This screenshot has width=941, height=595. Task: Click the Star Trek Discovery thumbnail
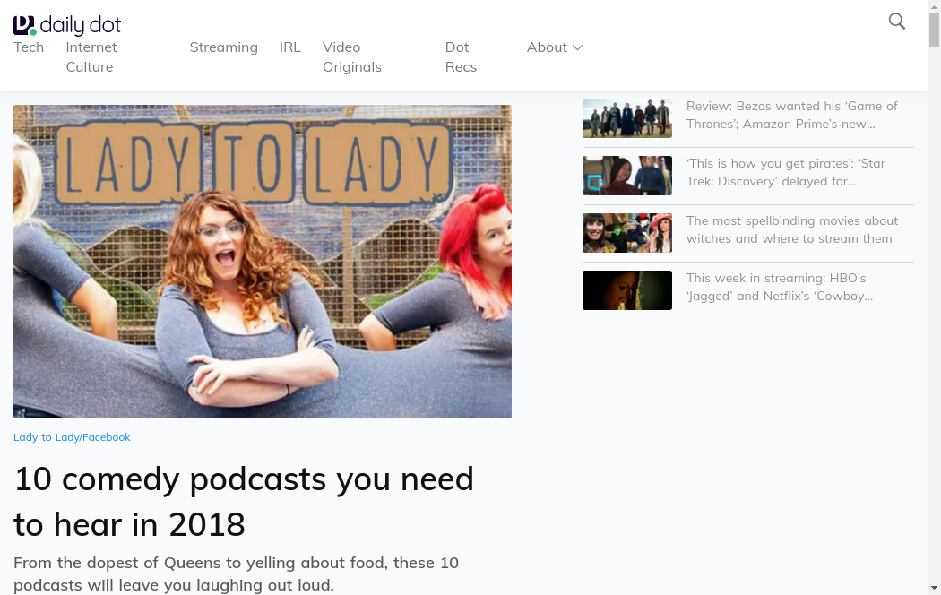click(x=626, y=176)
